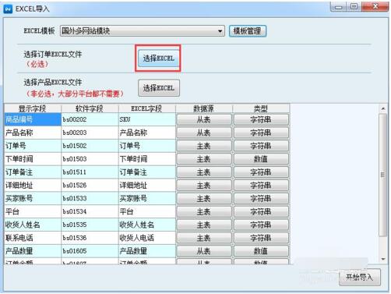Click the bs01534 software field cell
The height and width of the screenshot is (294, 391).
tap(90, 211)
